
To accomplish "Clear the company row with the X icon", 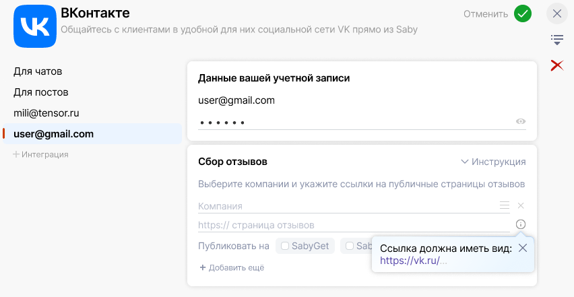I will [521, 205].
